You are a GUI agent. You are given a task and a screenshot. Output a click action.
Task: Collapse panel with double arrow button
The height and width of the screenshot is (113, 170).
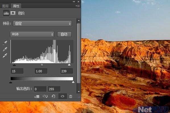(74, 1)
